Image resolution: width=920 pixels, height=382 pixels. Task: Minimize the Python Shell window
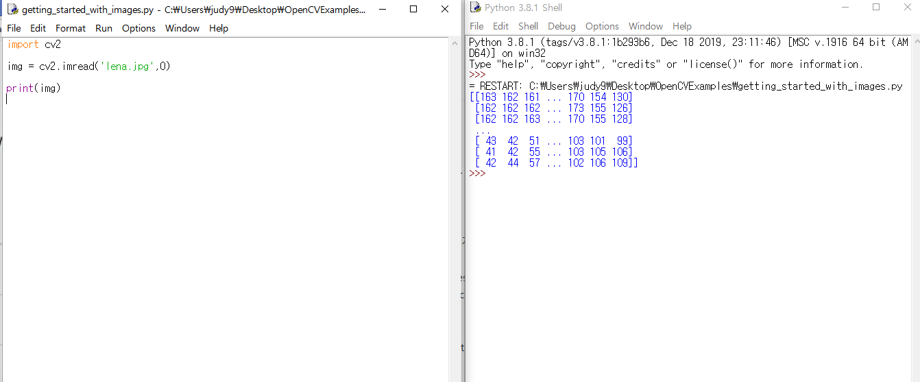(845, 8)
